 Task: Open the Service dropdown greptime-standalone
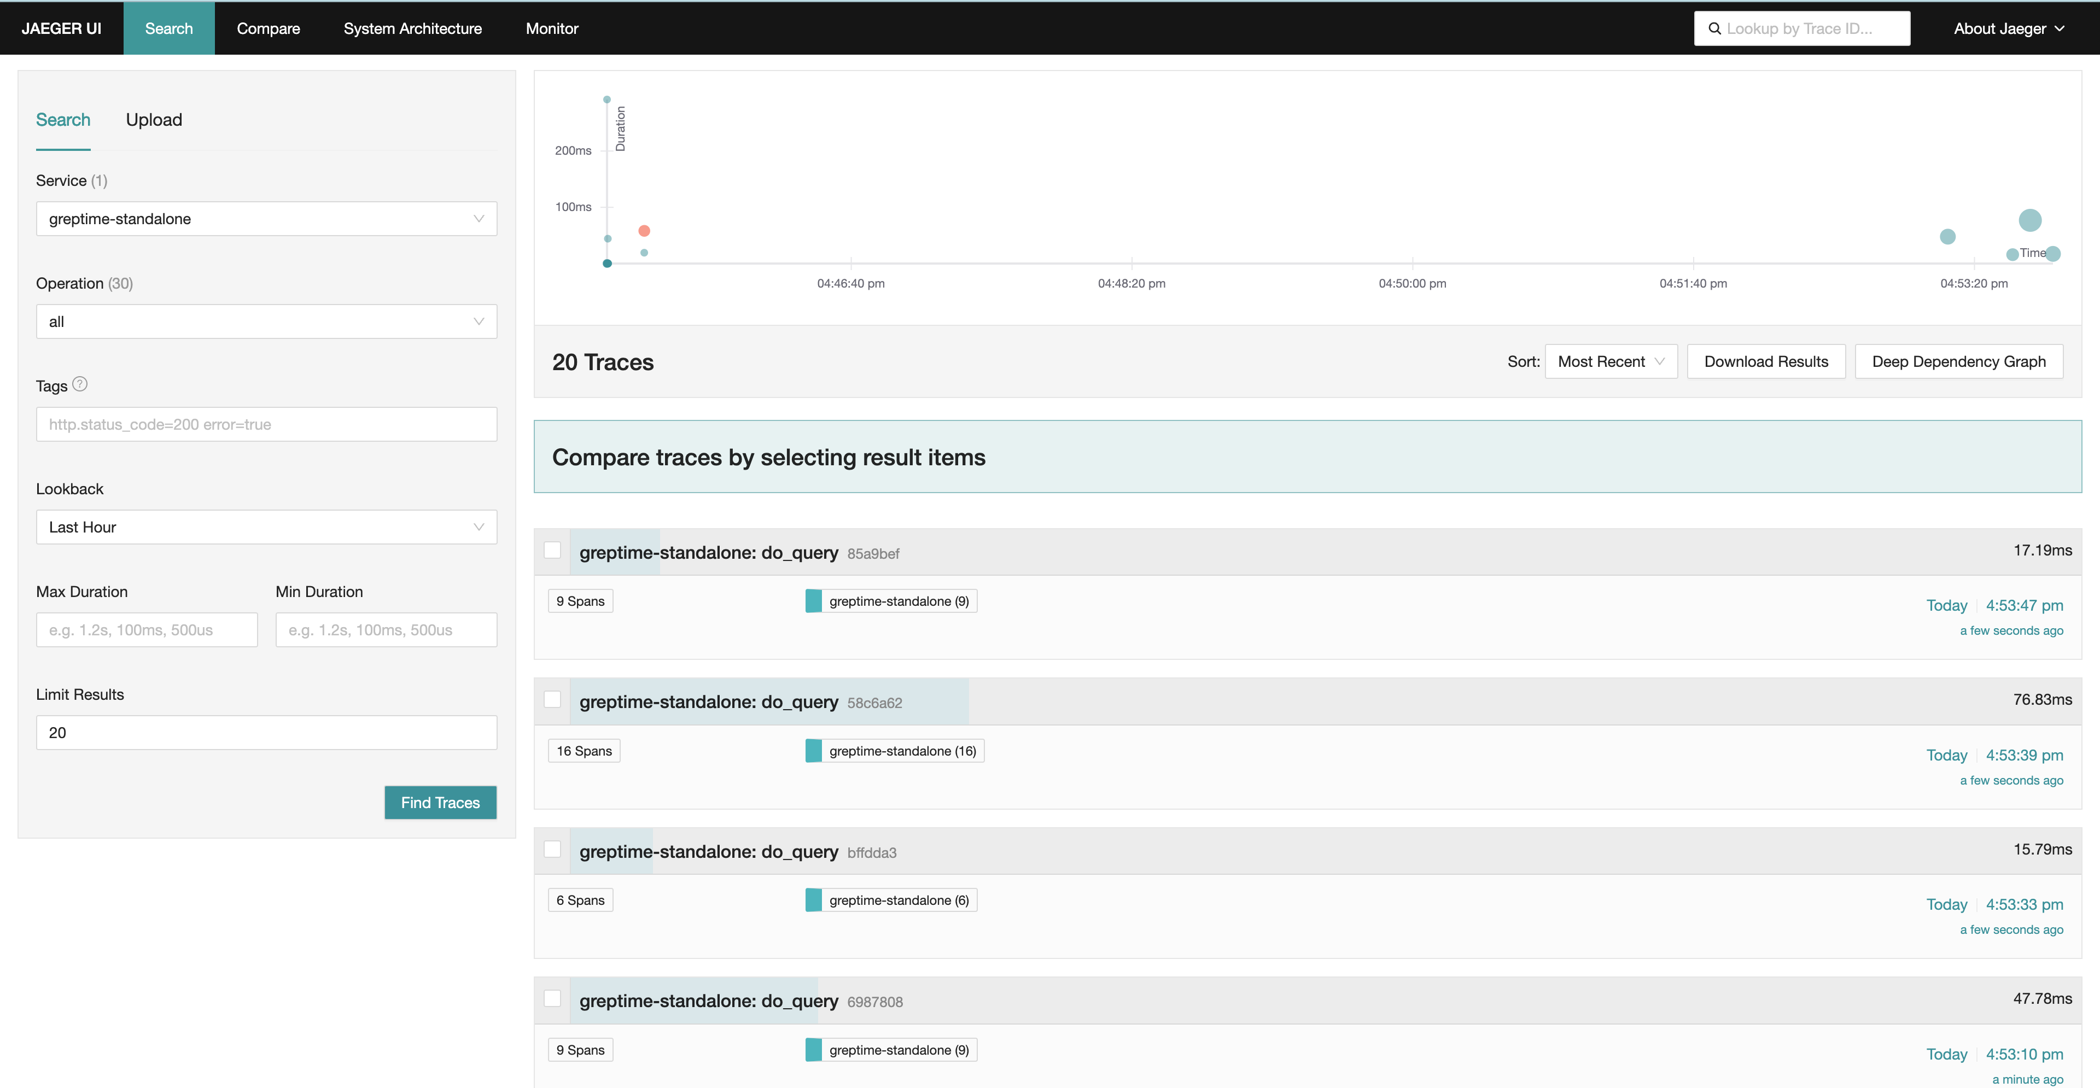tap(266, 218)
